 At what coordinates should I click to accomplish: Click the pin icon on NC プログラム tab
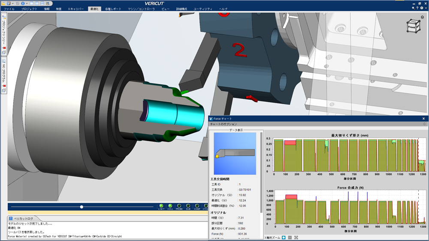coord(4,86)
